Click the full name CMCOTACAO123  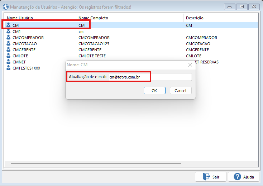tap(94, 44)
